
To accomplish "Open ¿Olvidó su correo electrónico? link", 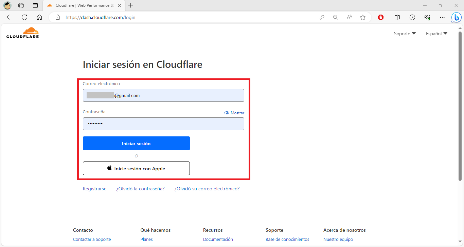I will click(x=207, y=189).
